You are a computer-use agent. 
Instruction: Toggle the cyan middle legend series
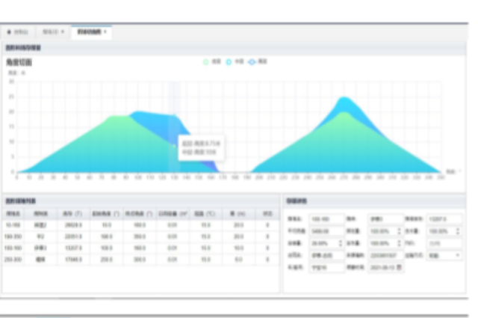(x=229, y=61)
